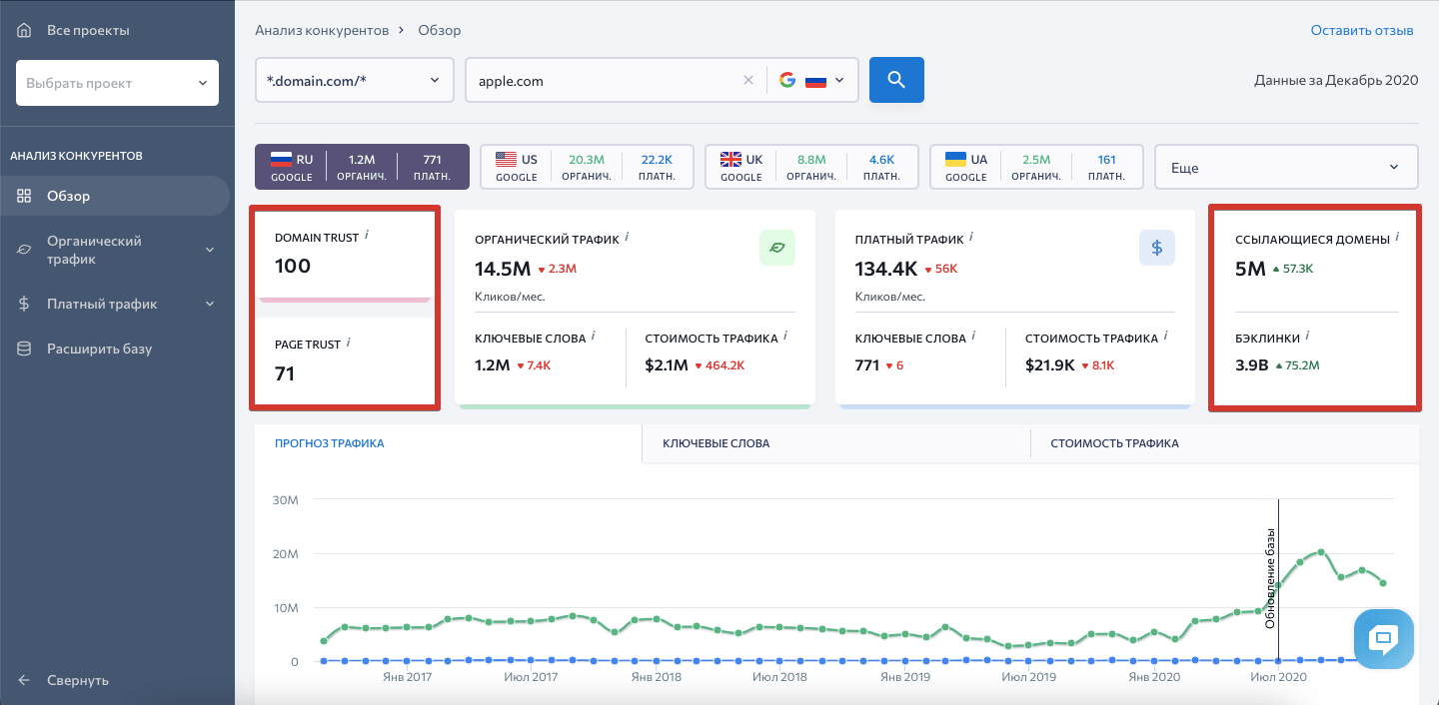Clear the apple.com search field with X
The image size is (1439, 705).
tap(748, 81)
